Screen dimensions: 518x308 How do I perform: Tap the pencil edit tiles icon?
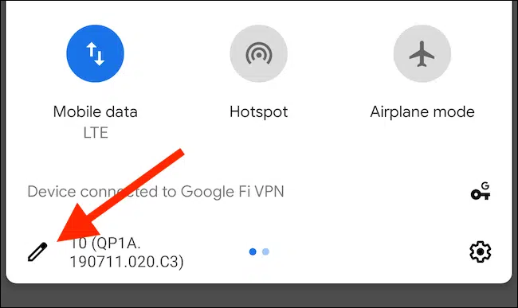pos(37,252)
